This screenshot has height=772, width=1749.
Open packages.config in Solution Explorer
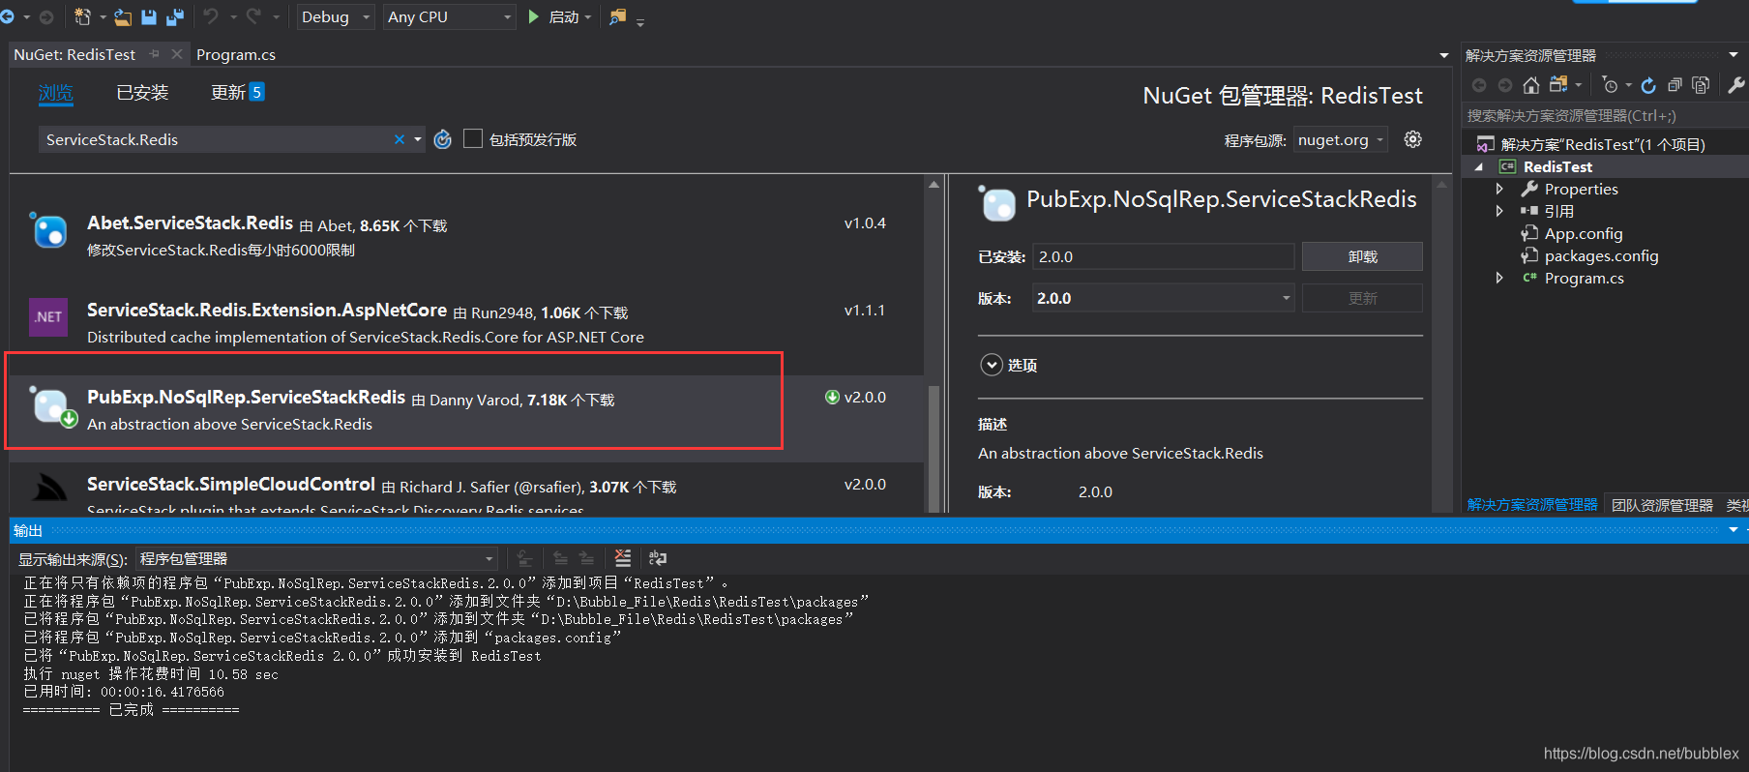(x=1601, y=255)
